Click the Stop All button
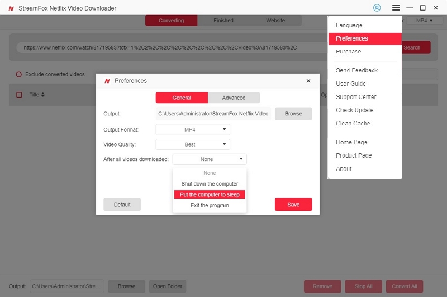 tap(364, 286)
